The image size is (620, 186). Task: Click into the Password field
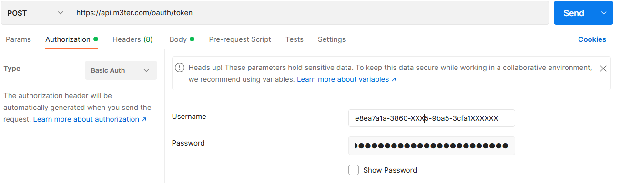tap(432, 146)
